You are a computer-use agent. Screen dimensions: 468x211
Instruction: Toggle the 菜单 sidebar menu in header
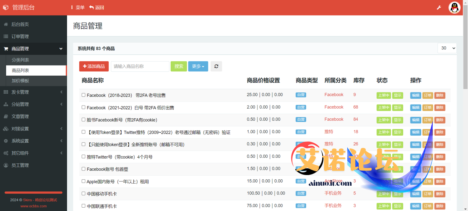click(x=78, y=8)
